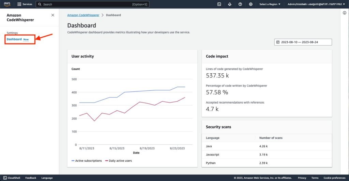Image resolution: width=349 pixels, height=181 pixels.
Task: Click the top search input field
Action: [x=87, y=4]
